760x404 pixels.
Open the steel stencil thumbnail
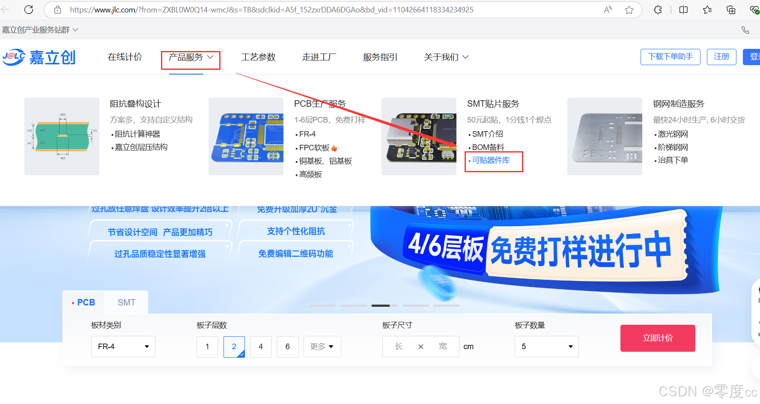[605, 136]
